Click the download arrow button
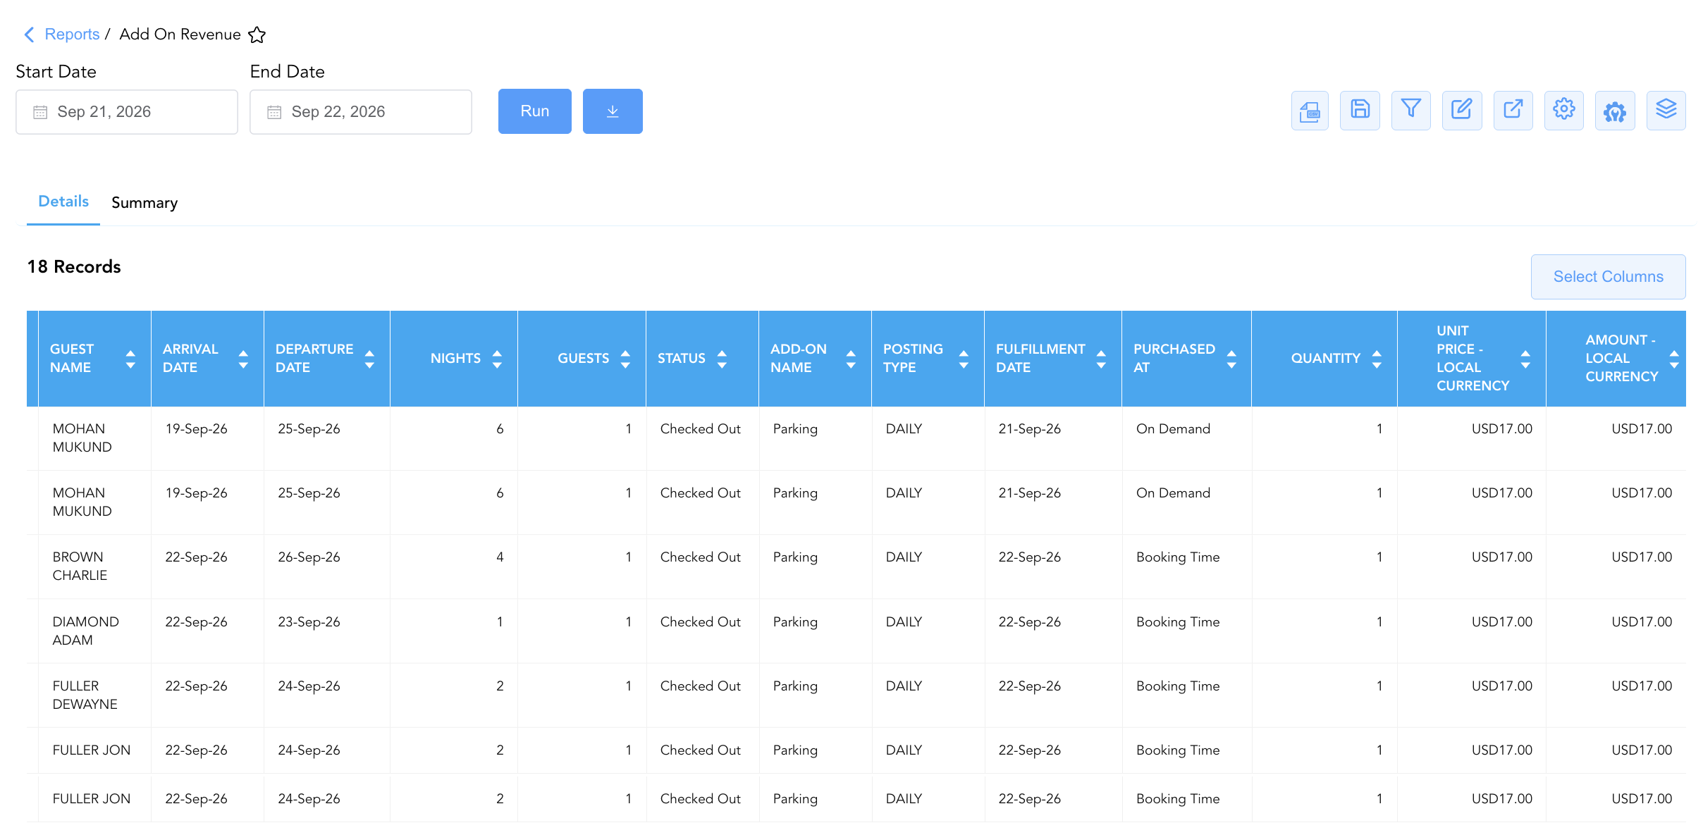The width and height of the screenshot is (1703, 823). click(x=613, y=111)
